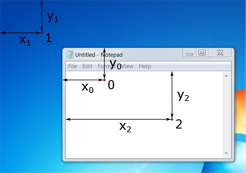246x173 pixels.
Task: Click the red dot labeled 1
Action: [42, 33]
